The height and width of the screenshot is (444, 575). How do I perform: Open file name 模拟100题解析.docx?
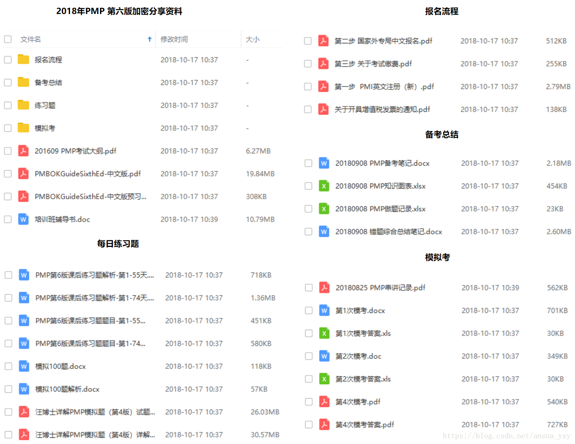coord(68,389)
